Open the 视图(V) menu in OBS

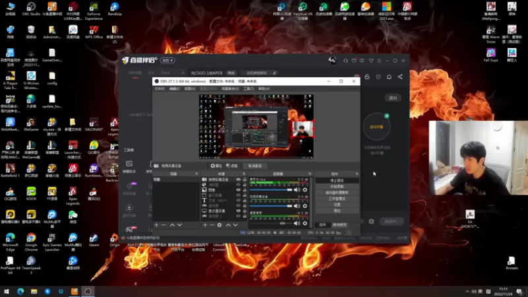190,89
